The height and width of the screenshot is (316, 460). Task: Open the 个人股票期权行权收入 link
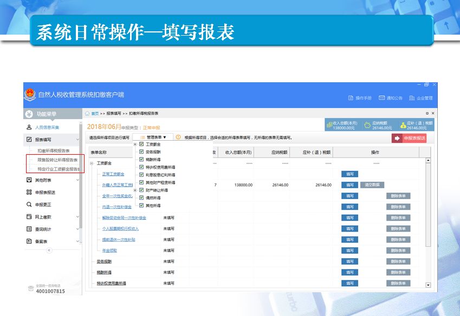click(x=120, y=228)
